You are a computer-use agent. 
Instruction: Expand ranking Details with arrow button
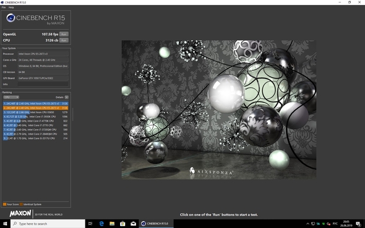point(67,97)
